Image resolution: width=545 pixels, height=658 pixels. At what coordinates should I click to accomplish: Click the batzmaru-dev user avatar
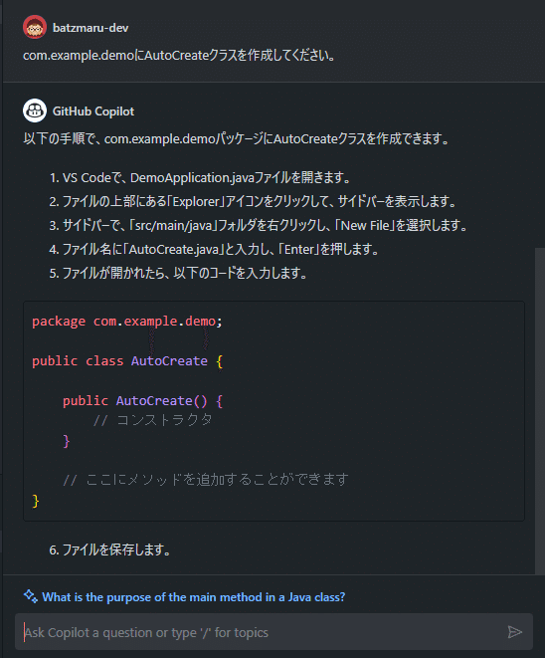[x=35, y=27]
